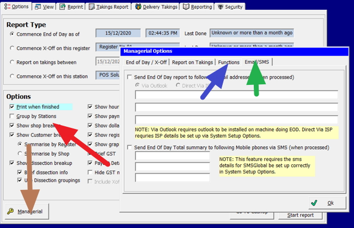Switch to Delivery Takings tab
The height and width of the screenshot is (228, 354).
(x=156, y=7)
